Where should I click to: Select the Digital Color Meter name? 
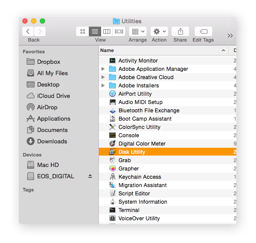(142, 144)
